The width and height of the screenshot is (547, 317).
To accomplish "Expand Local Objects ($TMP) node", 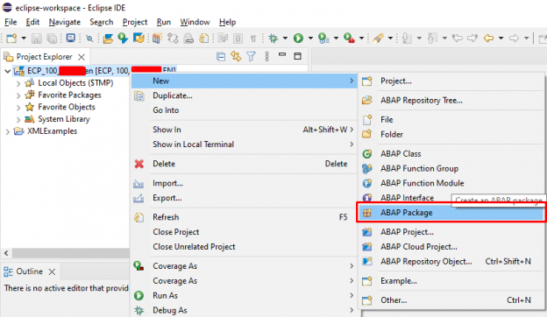I will point(18,83).
